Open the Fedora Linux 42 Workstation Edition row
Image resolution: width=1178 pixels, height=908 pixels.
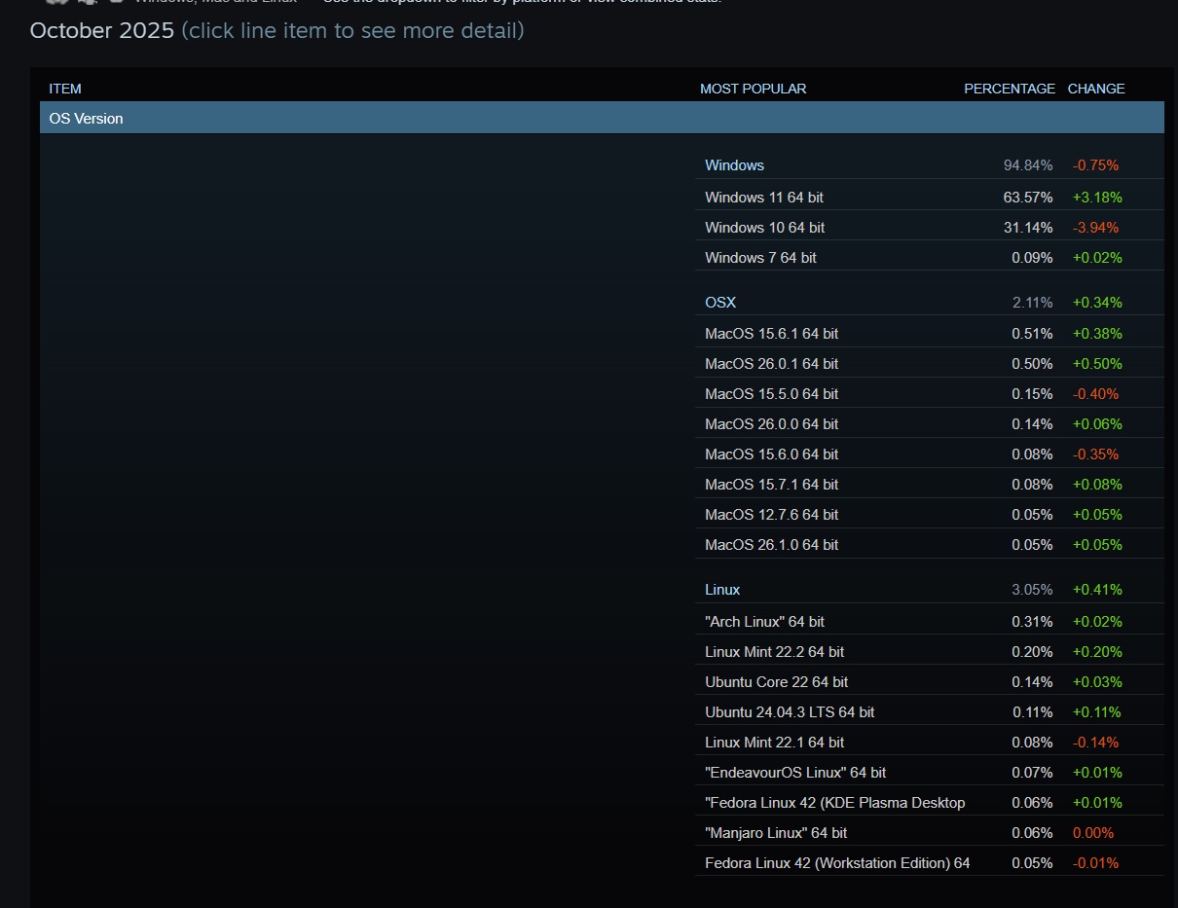click(836, 863)
